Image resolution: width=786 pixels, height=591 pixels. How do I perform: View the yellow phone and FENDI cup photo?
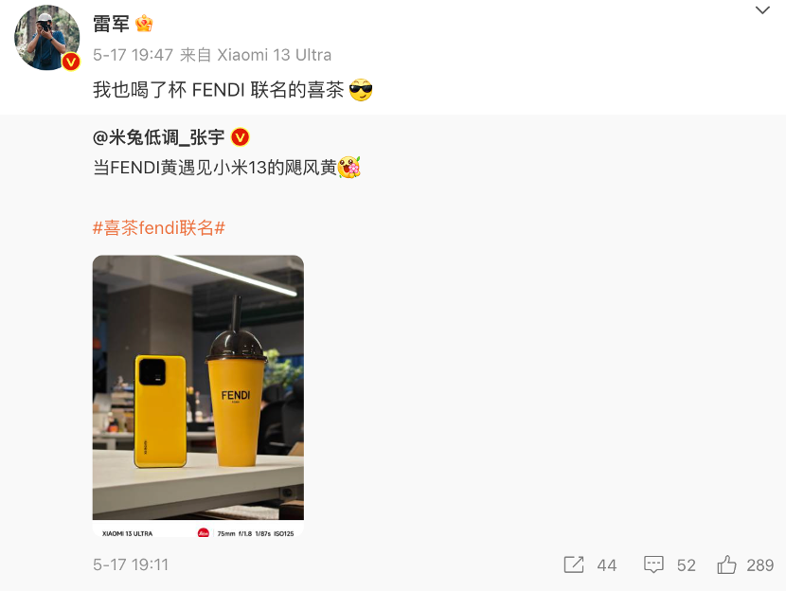(198, 396)
